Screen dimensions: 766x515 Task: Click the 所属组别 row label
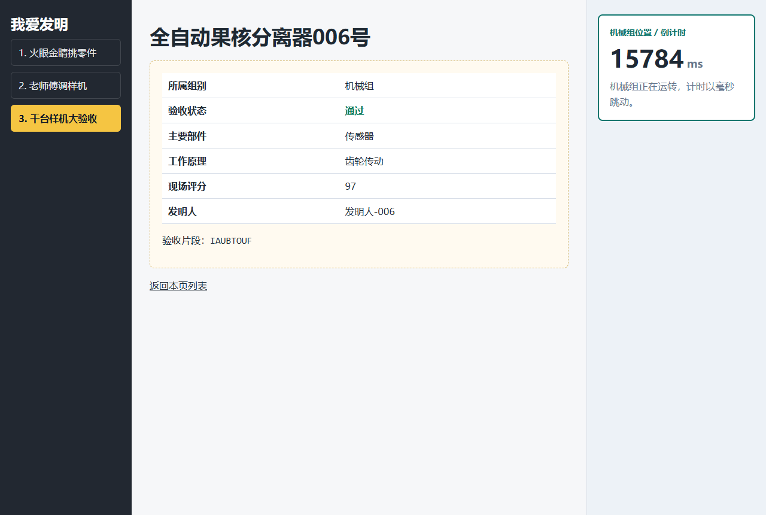click(187, 86)
